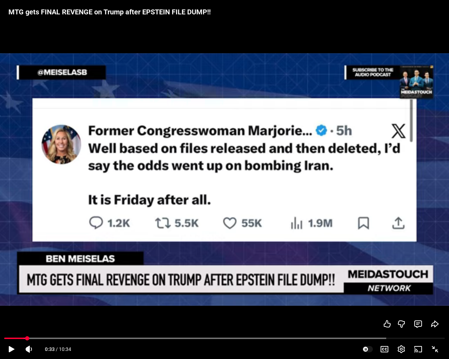Open video settings gear menu

point(401,349)
